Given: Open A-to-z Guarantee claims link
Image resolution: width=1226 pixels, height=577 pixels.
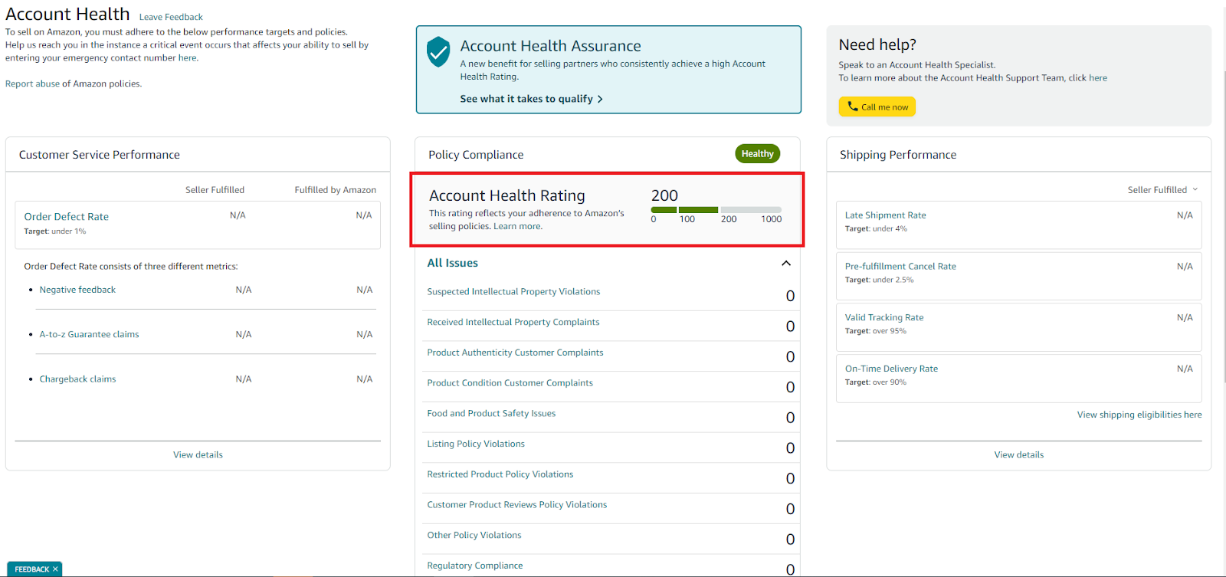Looking at the screenshot, I should tap(89, 334).
